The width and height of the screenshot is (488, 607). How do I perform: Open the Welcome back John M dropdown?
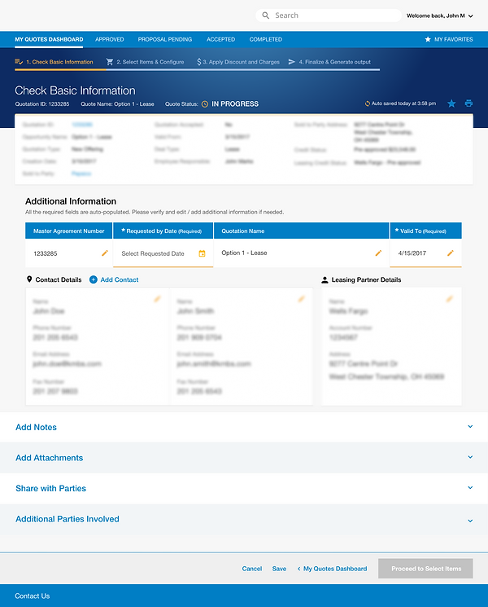pos(440,15)
